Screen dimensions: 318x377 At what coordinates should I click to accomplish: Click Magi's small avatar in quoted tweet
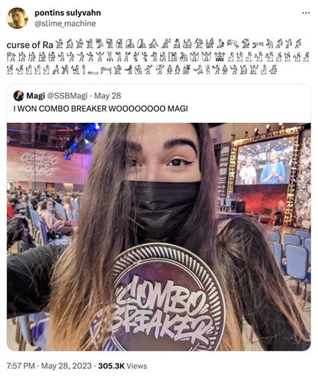[x=19, y=96]
